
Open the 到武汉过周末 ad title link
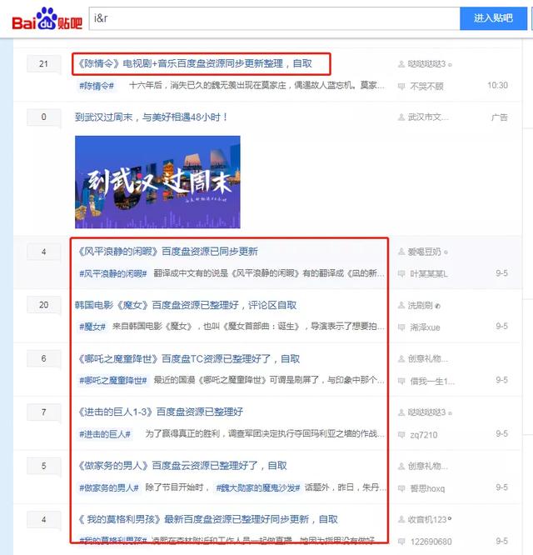coord(151,117)
